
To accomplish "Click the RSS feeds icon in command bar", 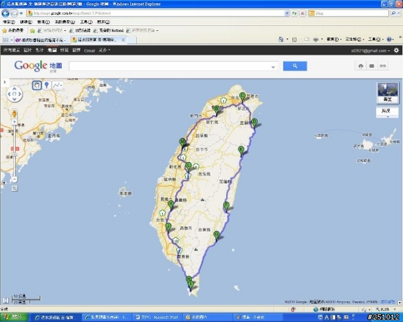I will click(x=295, y=40).
